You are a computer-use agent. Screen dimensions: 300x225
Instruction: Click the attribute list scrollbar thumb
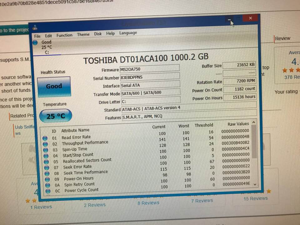254,142
